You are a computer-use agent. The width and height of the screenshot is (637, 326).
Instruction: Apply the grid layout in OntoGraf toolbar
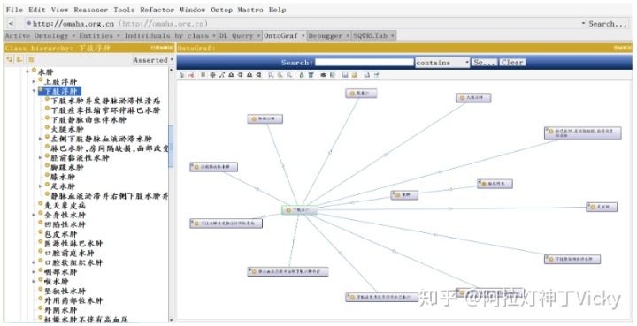pyautogui.click(x=203, y=75)
